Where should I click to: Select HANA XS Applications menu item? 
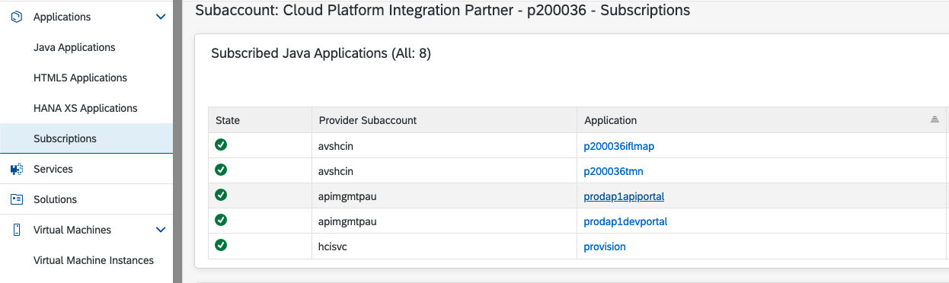tap(85, 108)
